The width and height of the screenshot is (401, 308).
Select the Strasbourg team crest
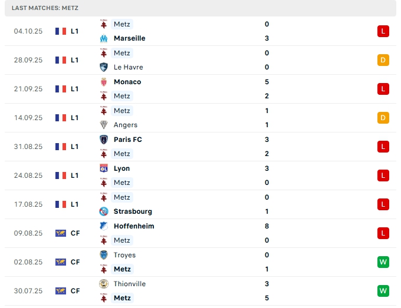coord(104,211)
